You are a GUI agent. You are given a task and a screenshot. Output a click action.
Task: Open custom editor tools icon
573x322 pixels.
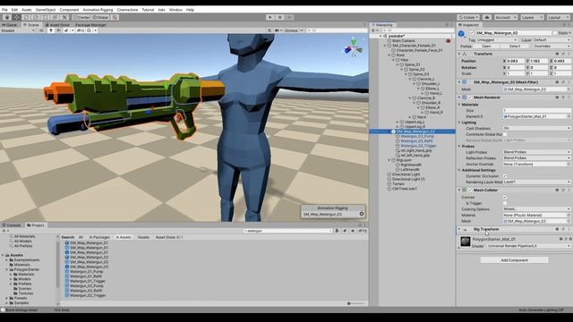tap(64, 17)
